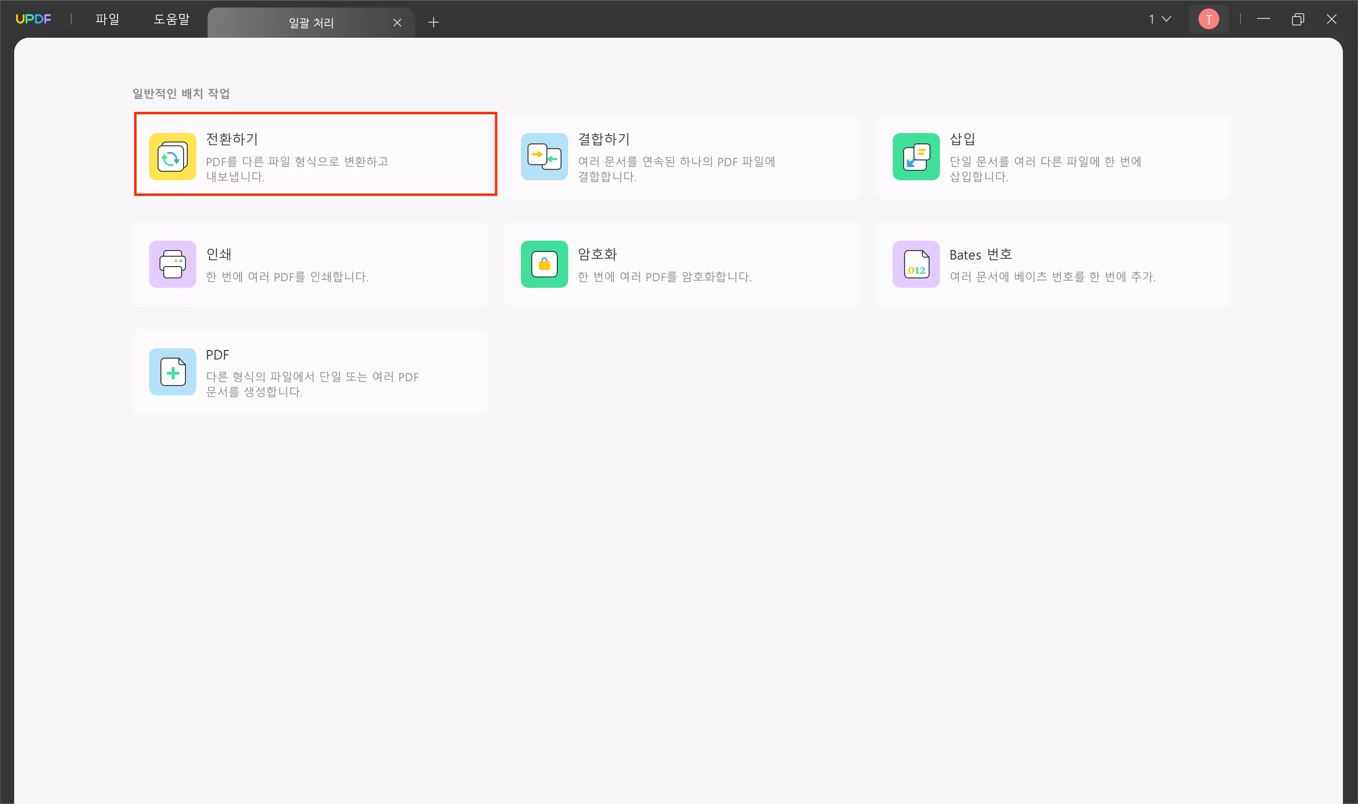Close the 일괄 처리 tab

(397, 22)
